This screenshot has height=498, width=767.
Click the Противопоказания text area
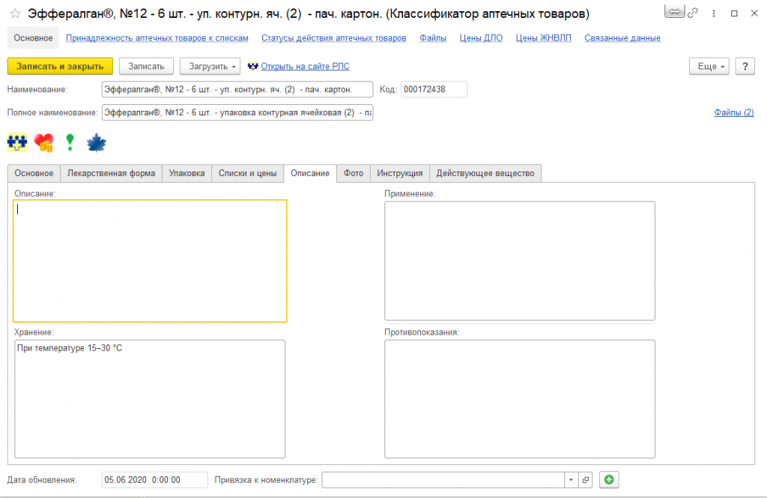[x=520, y=399]
